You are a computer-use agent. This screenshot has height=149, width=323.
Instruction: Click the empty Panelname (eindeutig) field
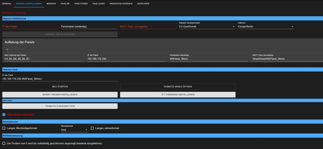[x=89, y=27]
